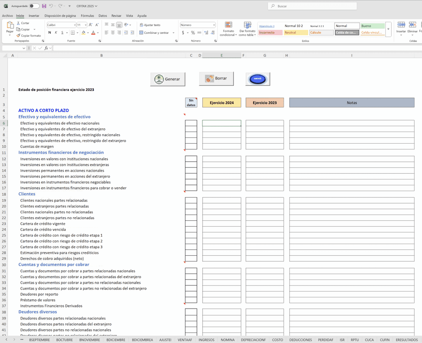Viewport: 422px width, 343px height.
Task: Expand the cell styles gallery
Action: point(388,30)
